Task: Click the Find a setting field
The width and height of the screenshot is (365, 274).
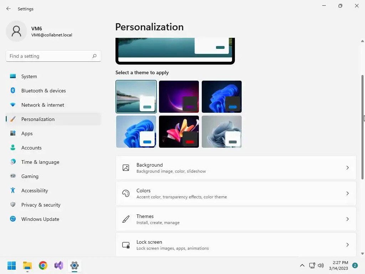Action: 53,56
